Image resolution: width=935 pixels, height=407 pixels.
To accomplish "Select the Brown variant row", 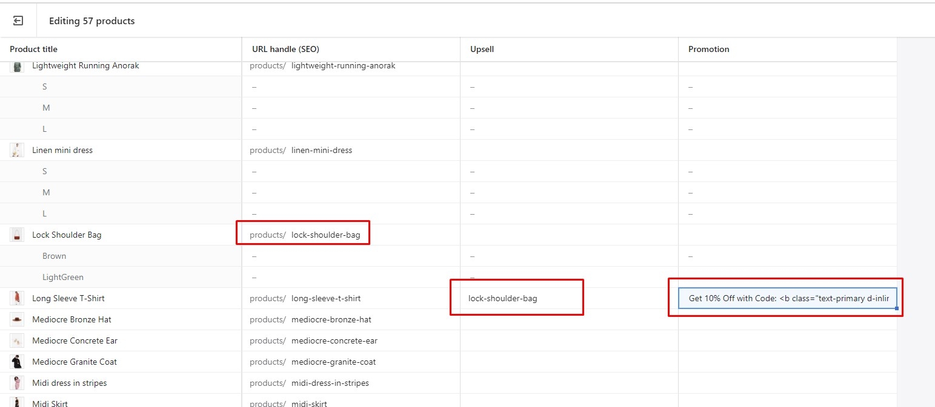I will (x=54, y=256).
